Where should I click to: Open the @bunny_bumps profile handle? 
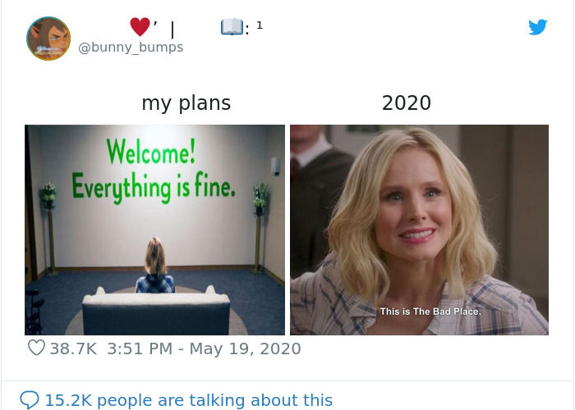click(131, 48)
